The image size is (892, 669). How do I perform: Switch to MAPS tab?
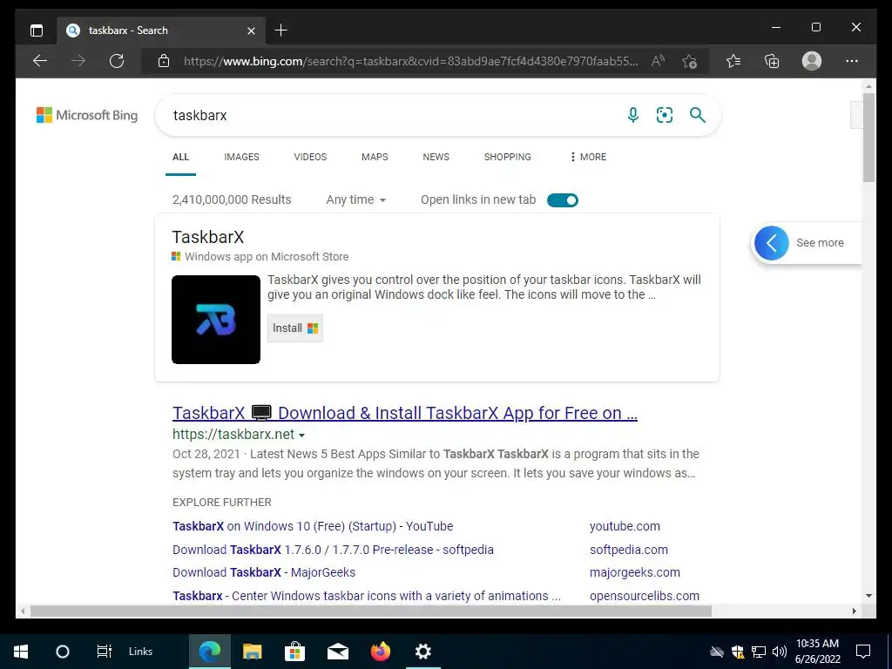coord(375,157)
